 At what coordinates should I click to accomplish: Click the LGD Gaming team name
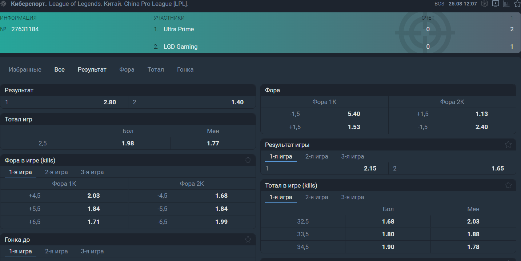(x=181, y=47)
